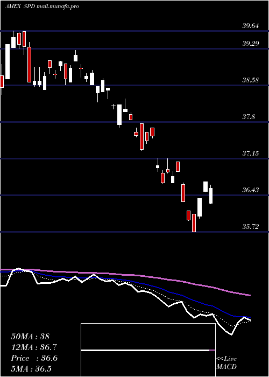The width and height of the screenshot is (269, 377).
Task: Click the last white candlestick on the right
Action: click(211, 194)
